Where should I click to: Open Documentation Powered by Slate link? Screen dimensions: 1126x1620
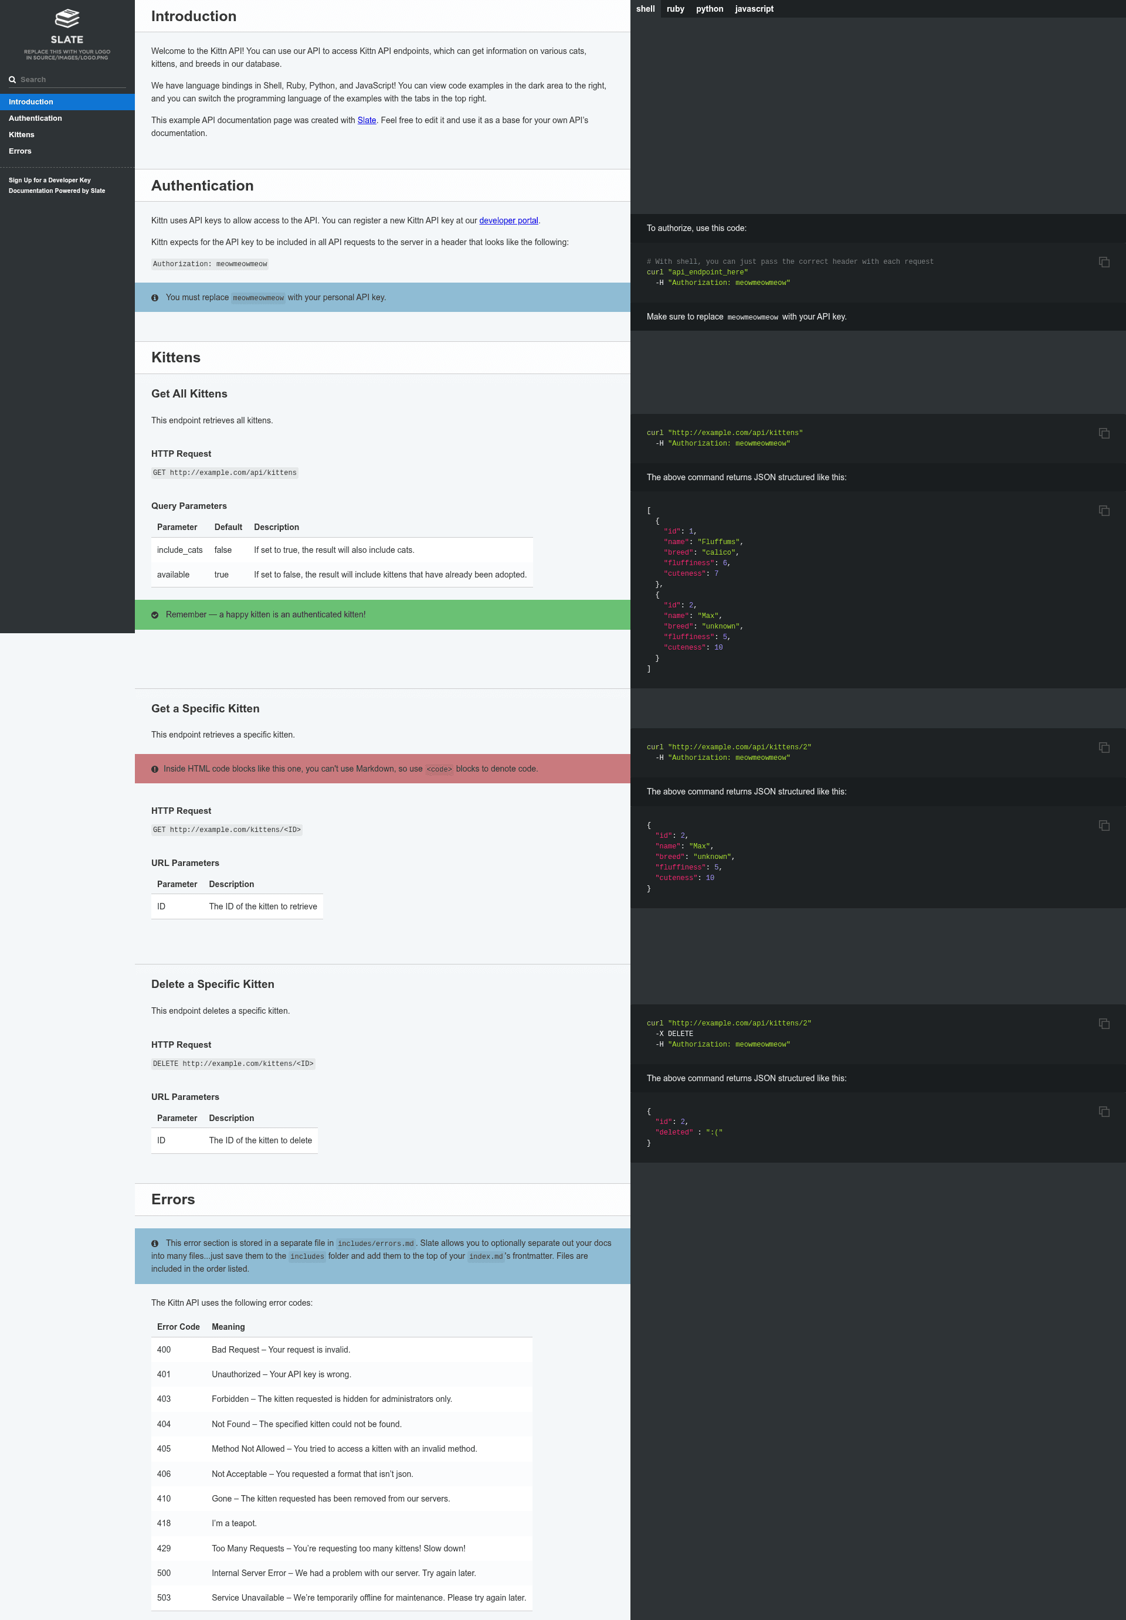[x=56, y=191]
